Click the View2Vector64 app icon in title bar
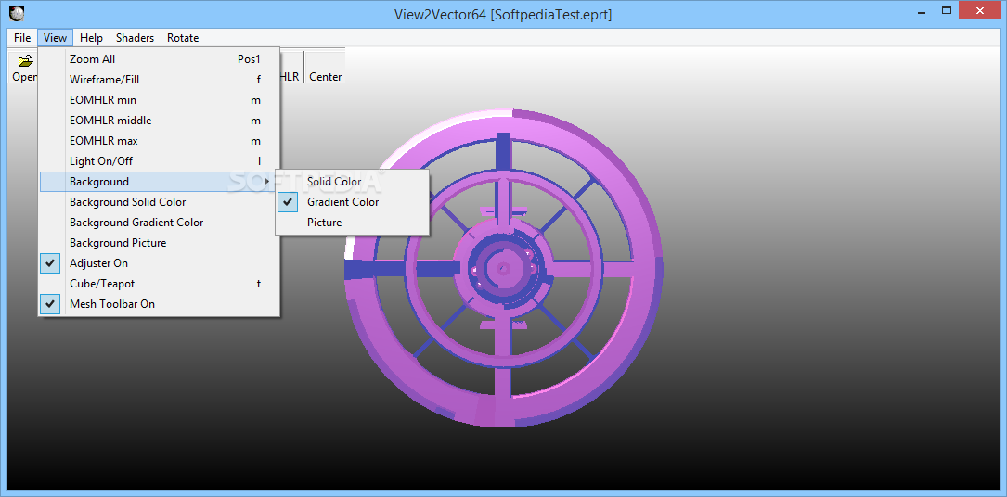1007x497 pixels. pyautogui.click(x=17, y=13)
